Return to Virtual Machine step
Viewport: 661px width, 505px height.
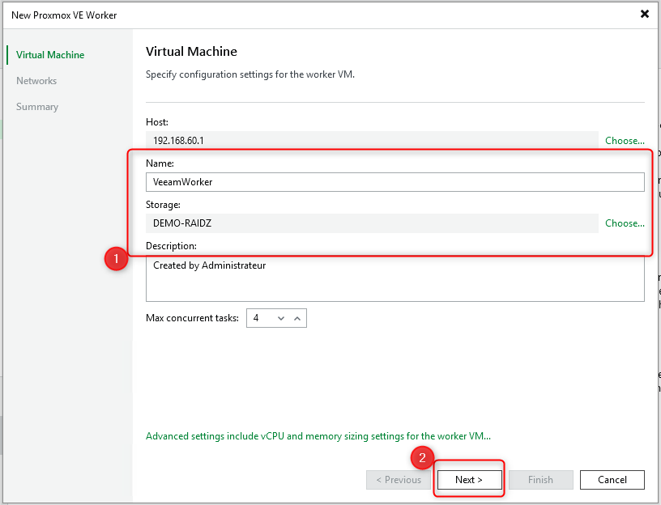tap(50, 54)
